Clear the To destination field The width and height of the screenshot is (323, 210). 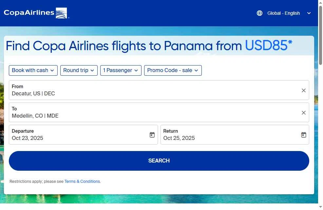pos(303,113)
